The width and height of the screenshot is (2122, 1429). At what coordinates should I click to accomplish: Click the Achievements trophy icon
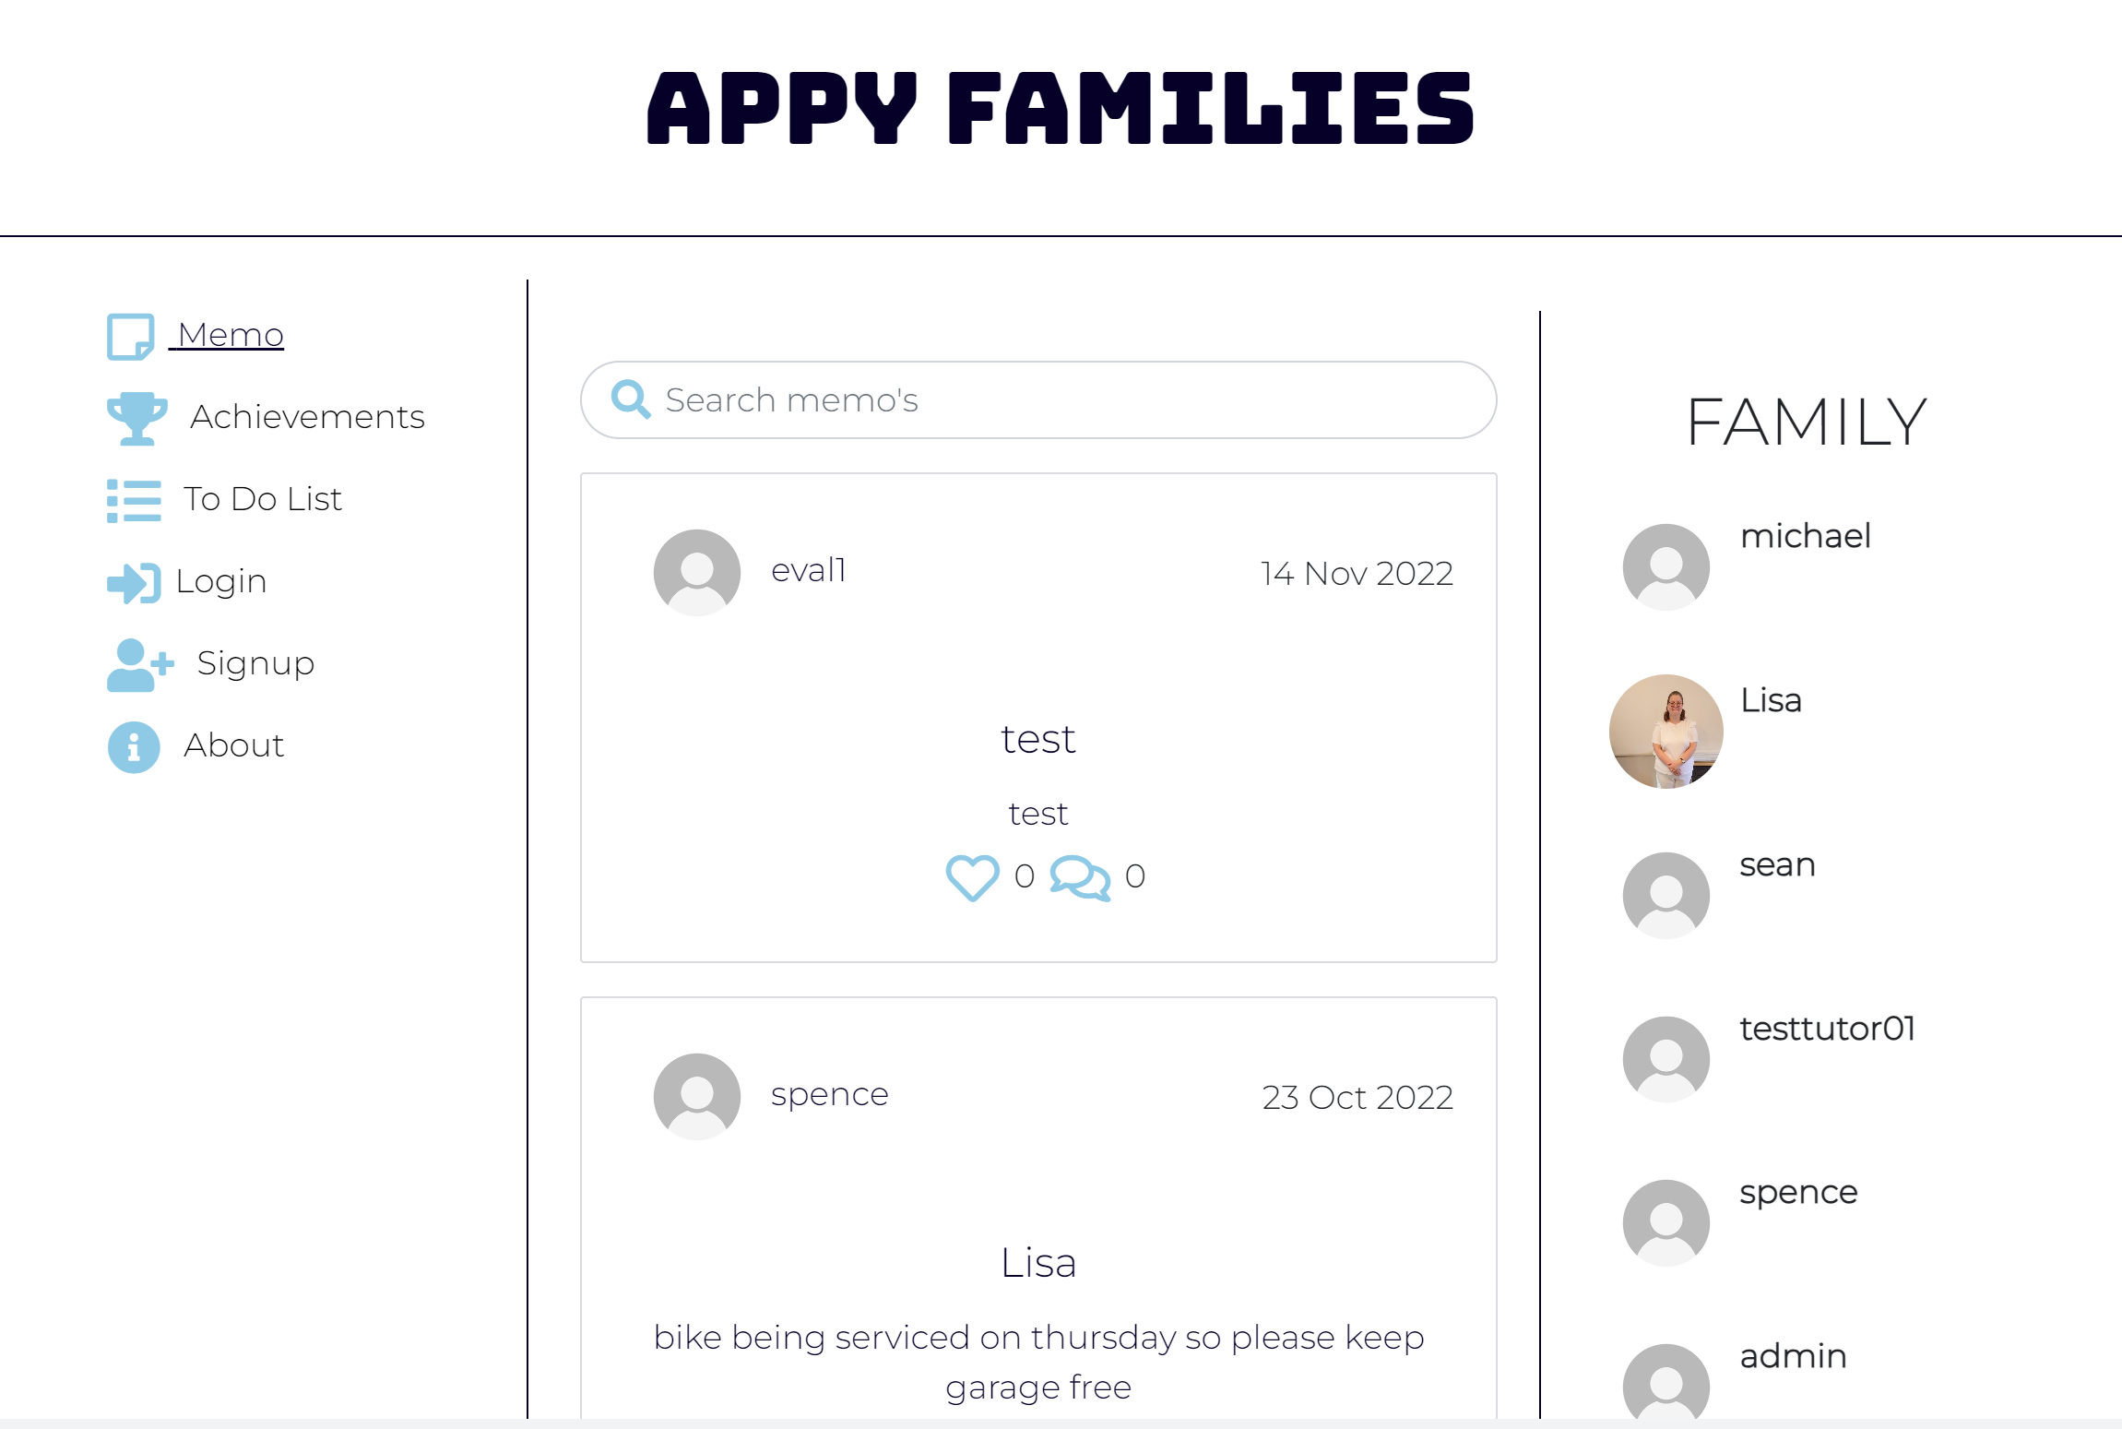tap(136, 419)
